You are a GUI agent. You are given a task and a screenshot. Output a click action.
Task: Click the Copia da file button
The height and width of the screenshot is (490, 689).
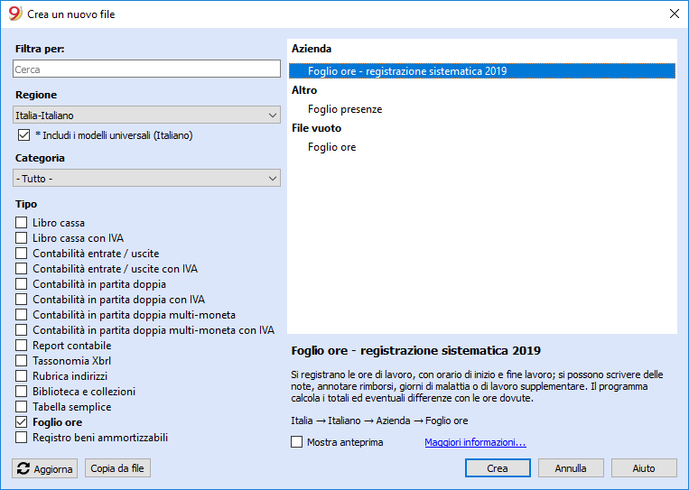[x=117, y=468]
